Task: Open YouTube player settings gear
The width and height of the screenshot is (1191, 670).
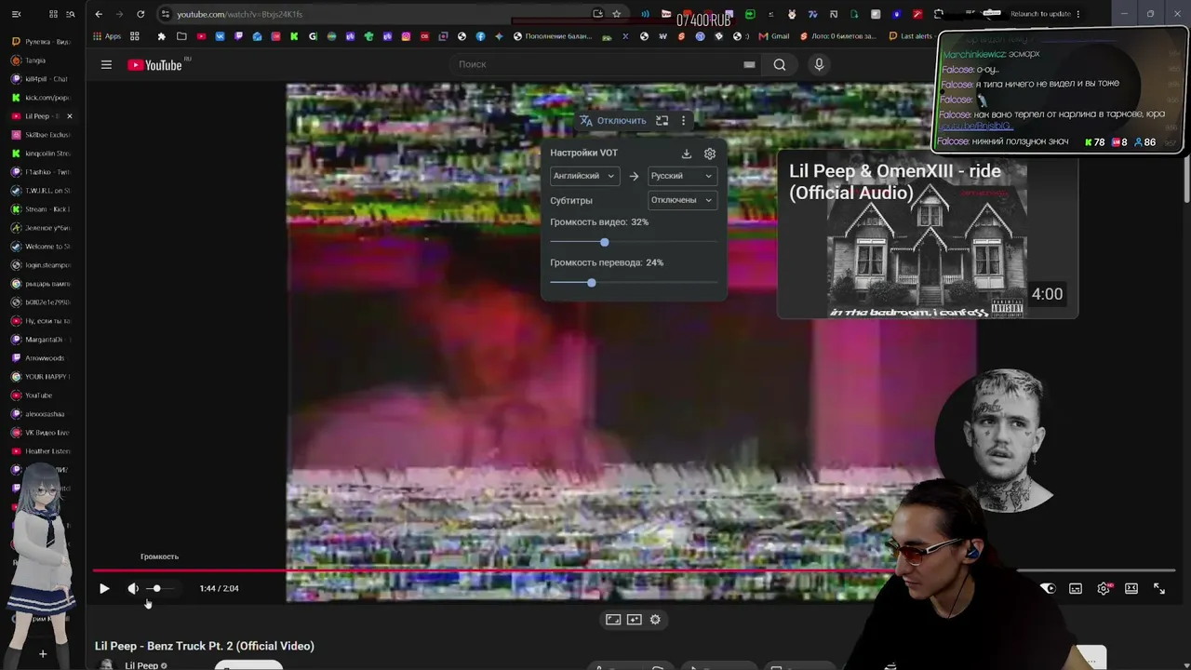Action: click(1104, 588)
